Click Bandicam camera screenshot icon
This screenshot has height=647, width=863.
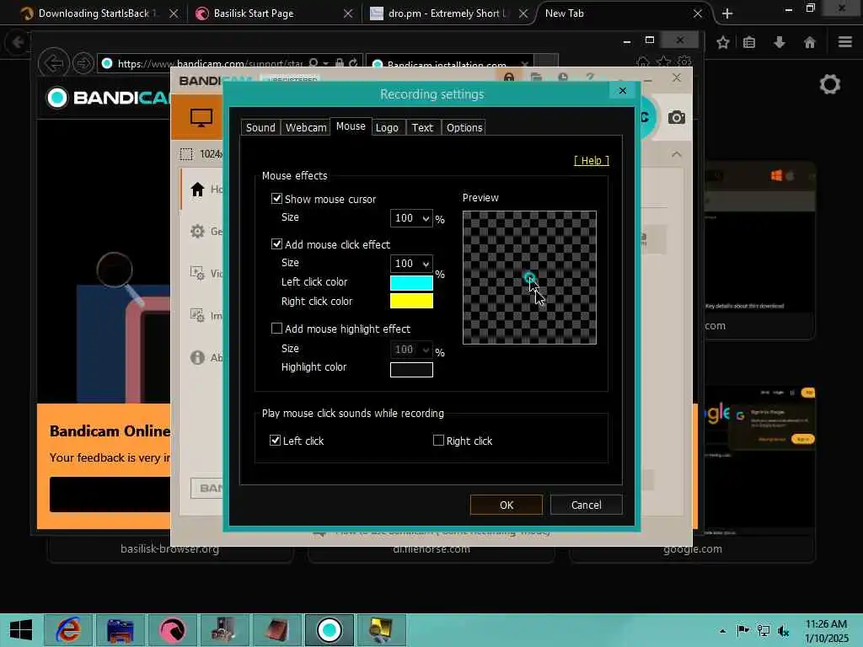pyautogui.click(x=677, y=117)
